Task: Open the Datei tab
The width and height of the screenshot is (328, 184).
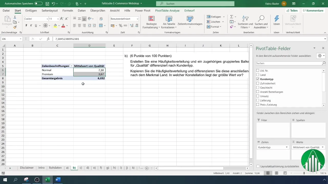Action: pyautogui.click(x=6, y=10)
